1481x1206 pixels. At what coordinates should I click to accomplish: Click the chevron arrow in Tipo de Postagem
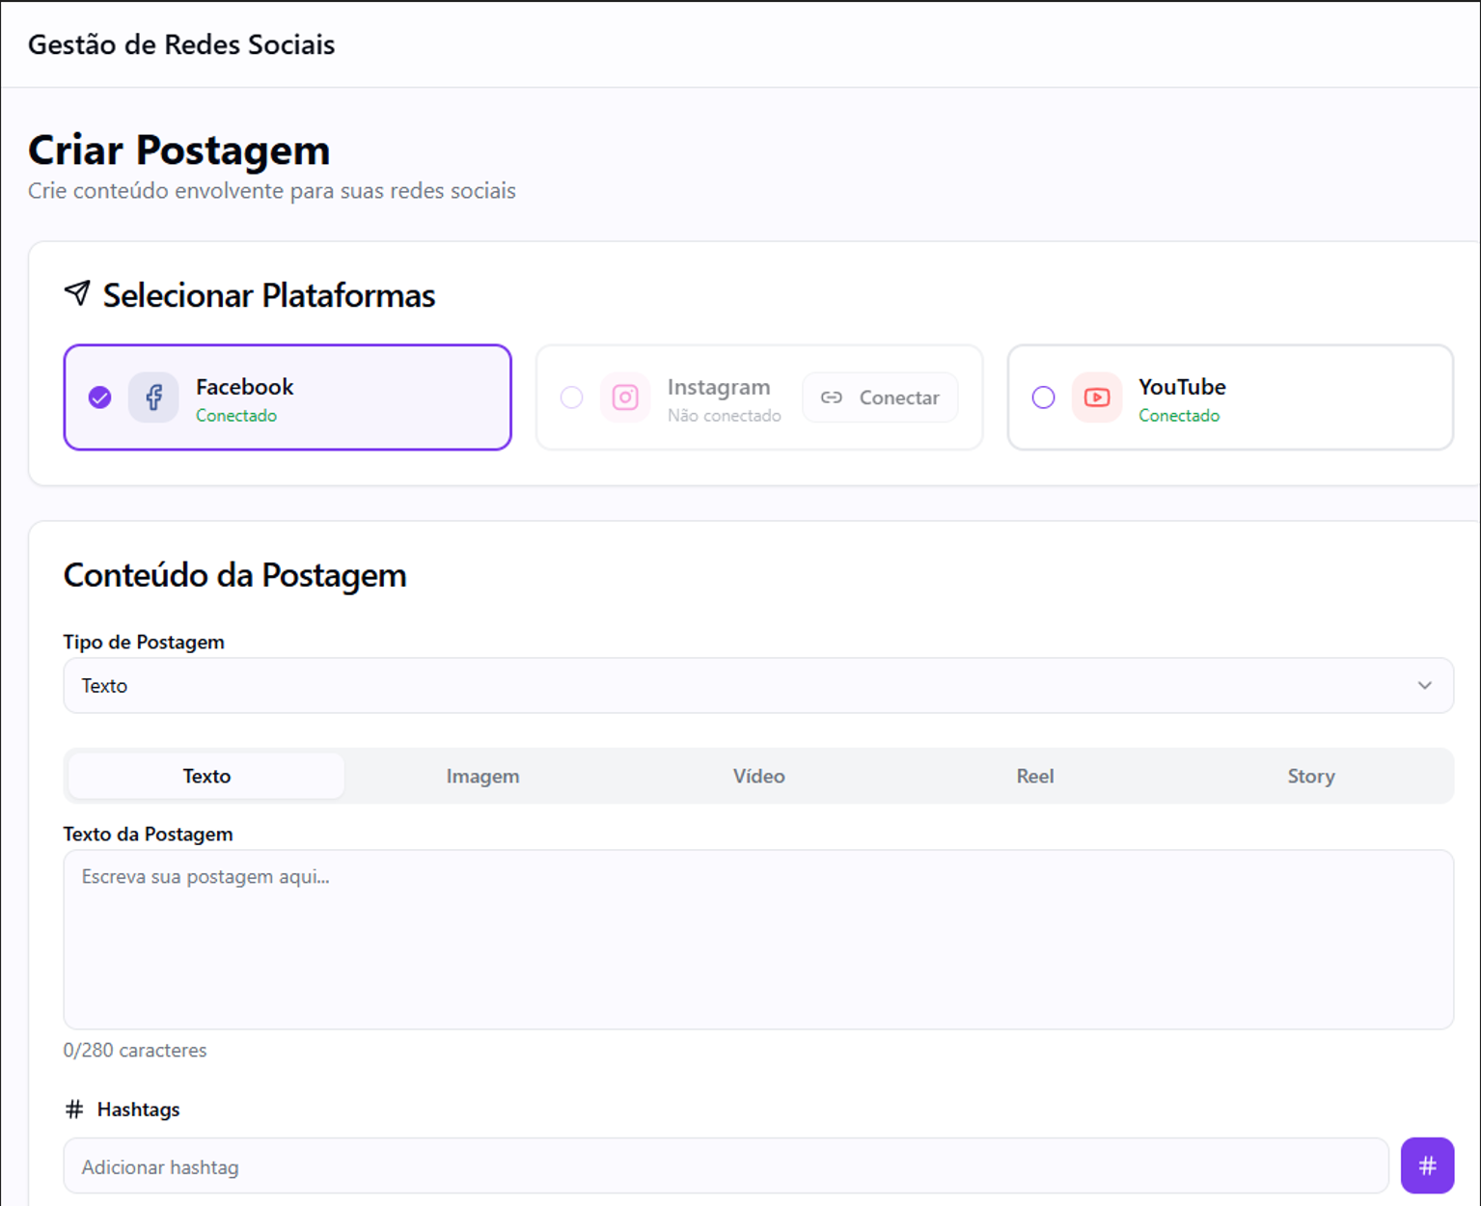click(1424, 686)
